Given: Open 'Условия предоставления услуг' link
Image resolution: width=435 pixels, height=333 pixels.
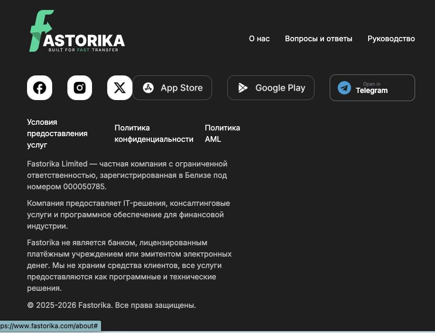Looking at the screenshot, I should click(57, 133).
